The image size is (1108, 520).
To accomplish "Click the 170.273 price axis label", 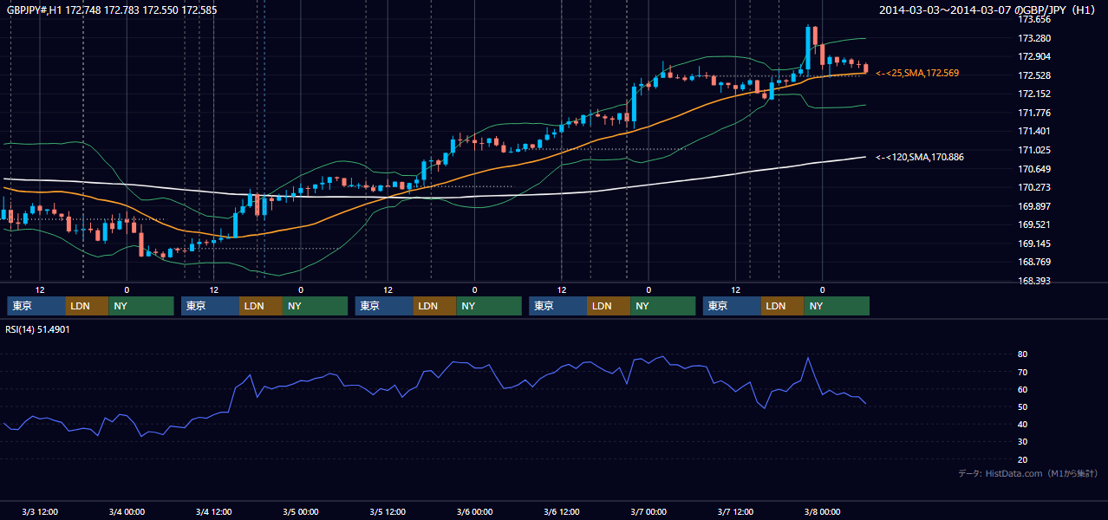I will pos(1033,187).
